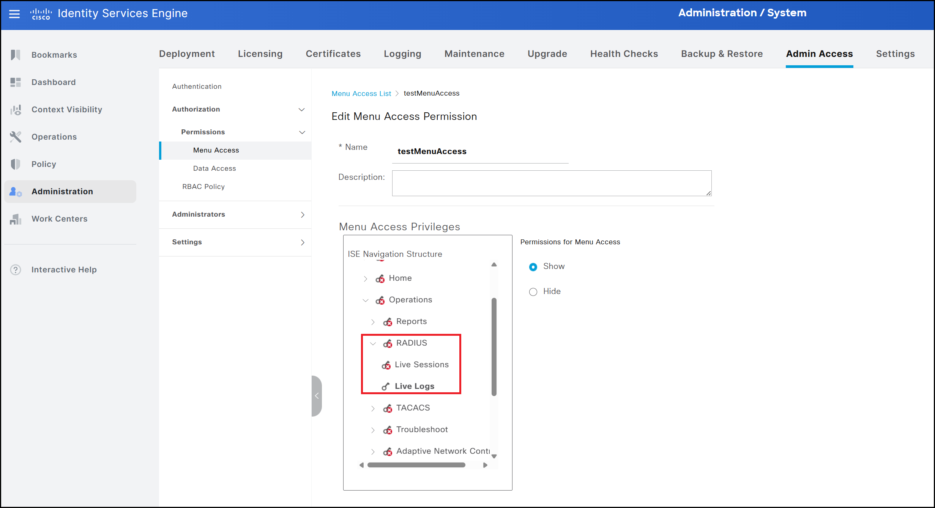Expand the TACACS tree node
The height and width of the screenshot is (508, 935).
373,409
